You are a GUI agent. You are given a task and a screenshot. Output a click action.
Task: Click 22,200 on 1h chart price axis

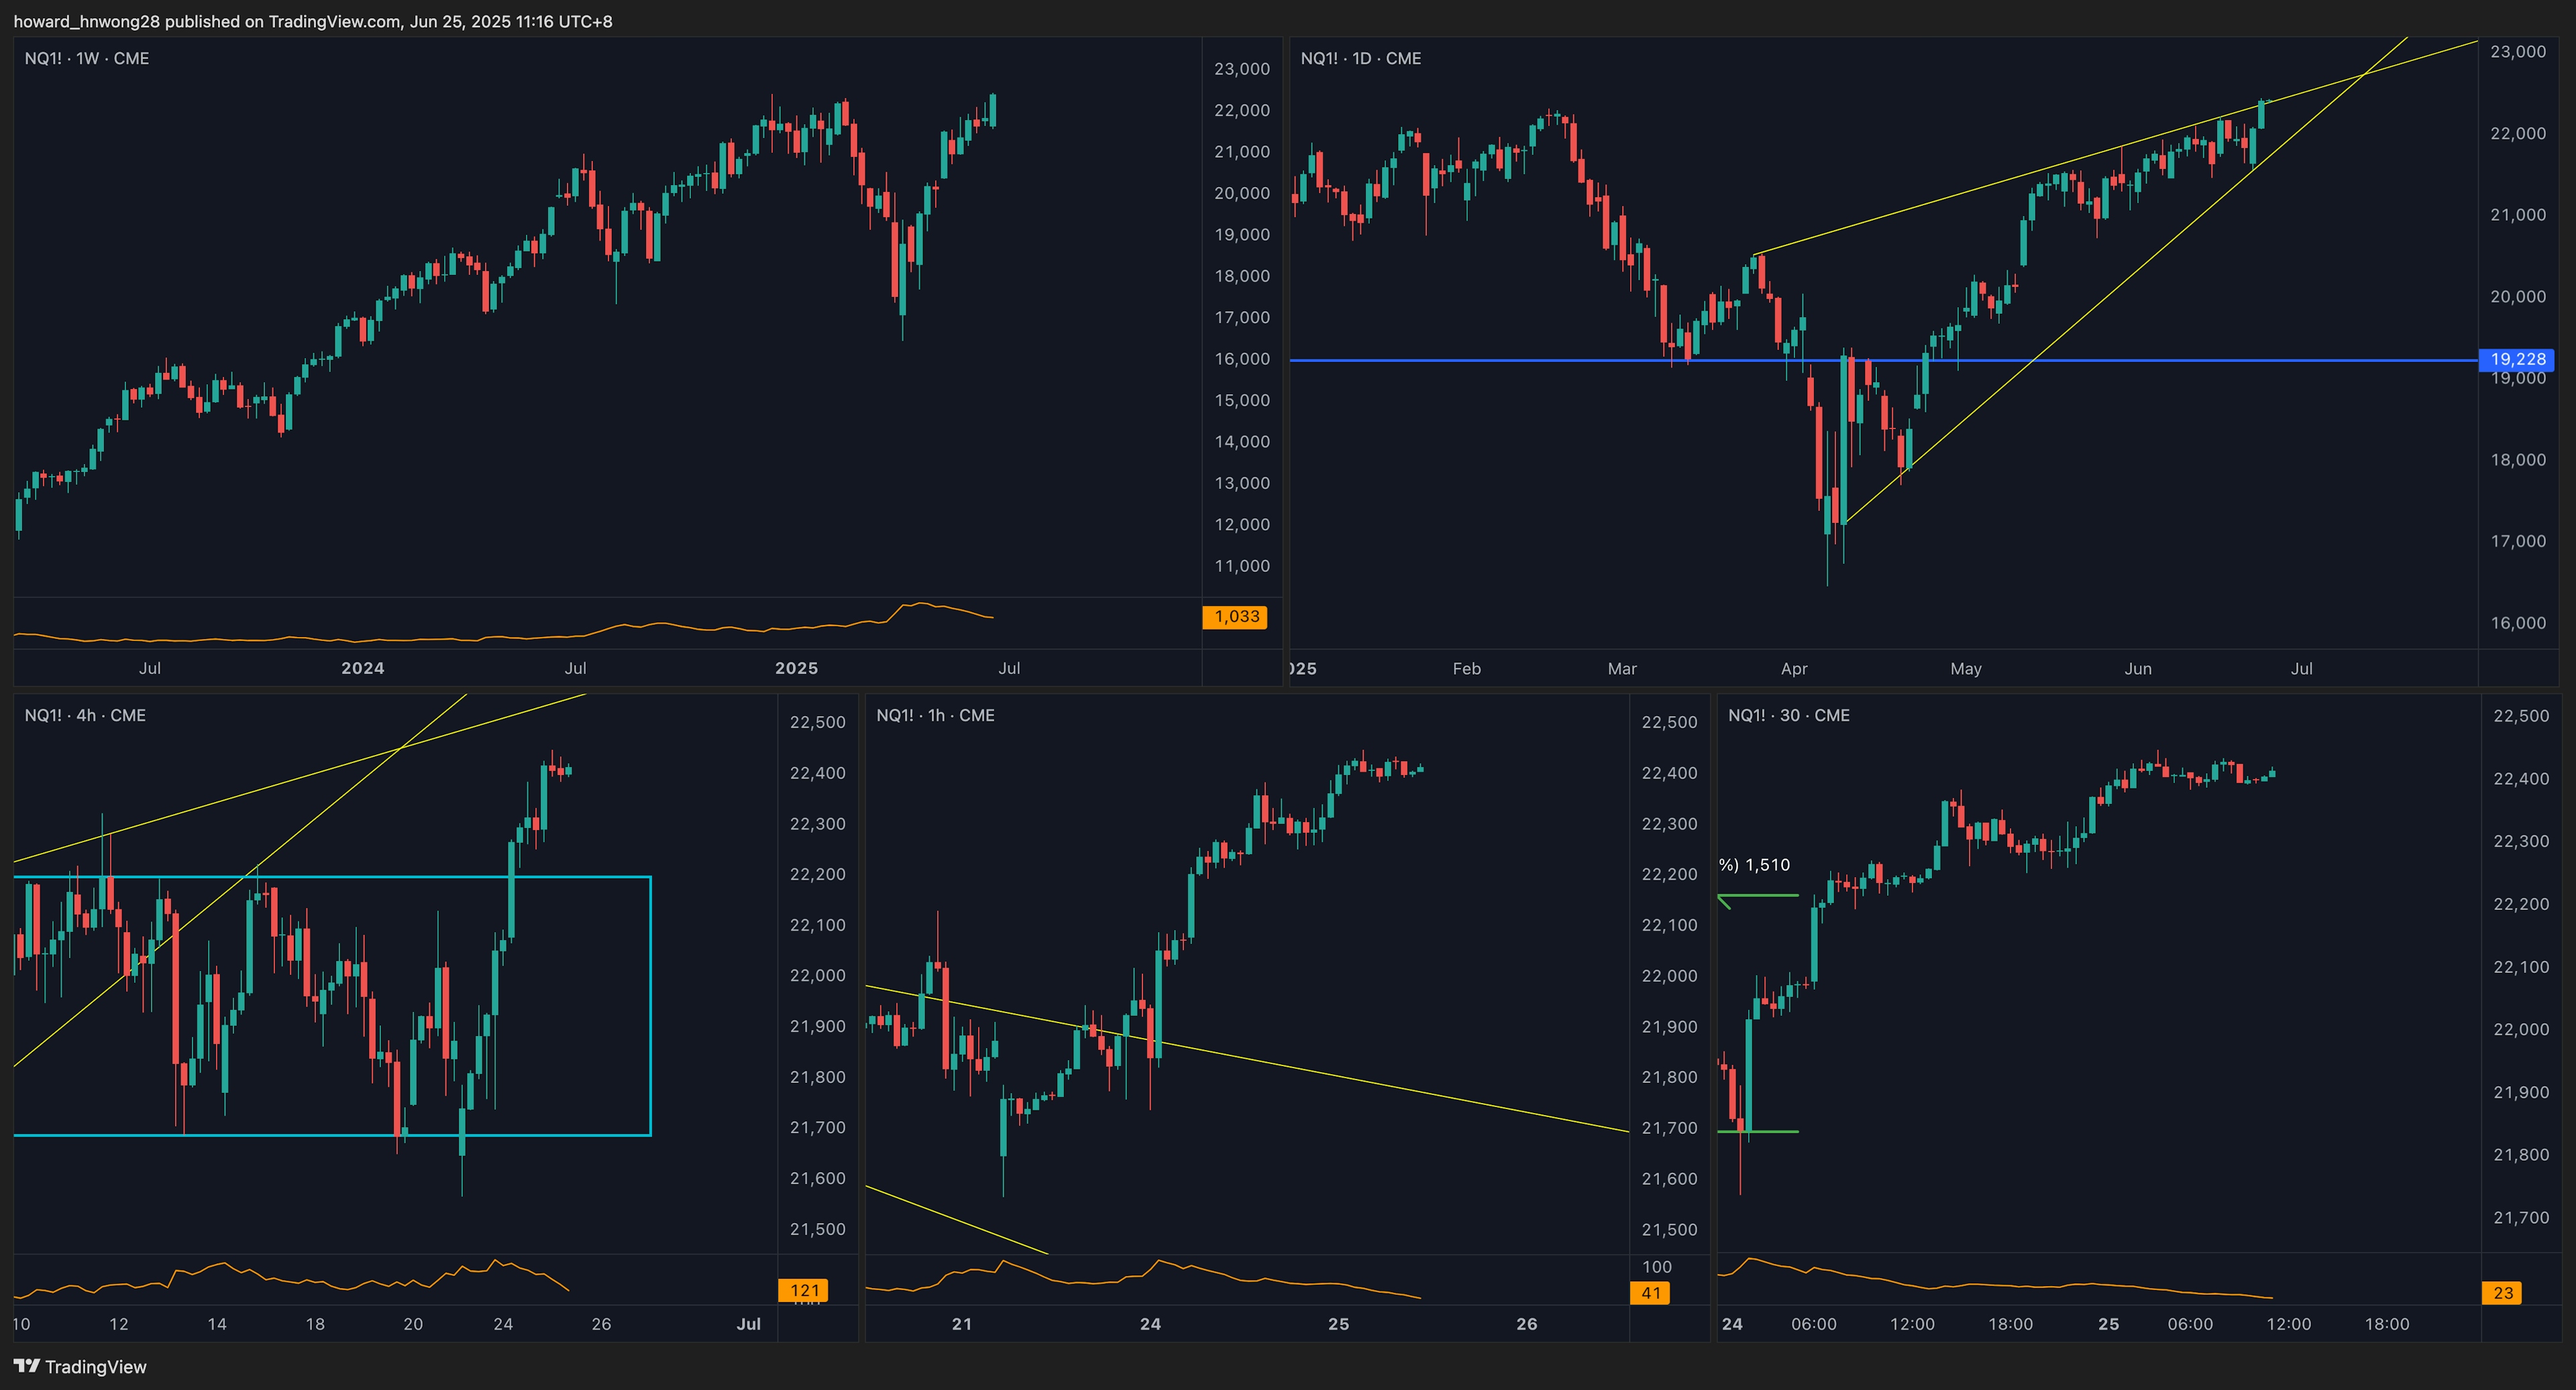(x=1669, y=874)
